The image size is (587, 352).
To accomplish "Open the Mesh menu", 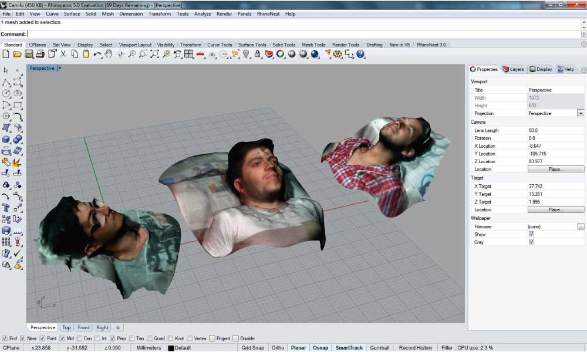I will 107,13.
